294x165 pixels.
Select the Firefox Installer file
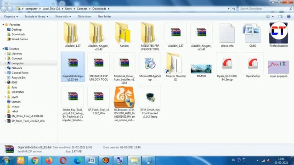(278, 35)
